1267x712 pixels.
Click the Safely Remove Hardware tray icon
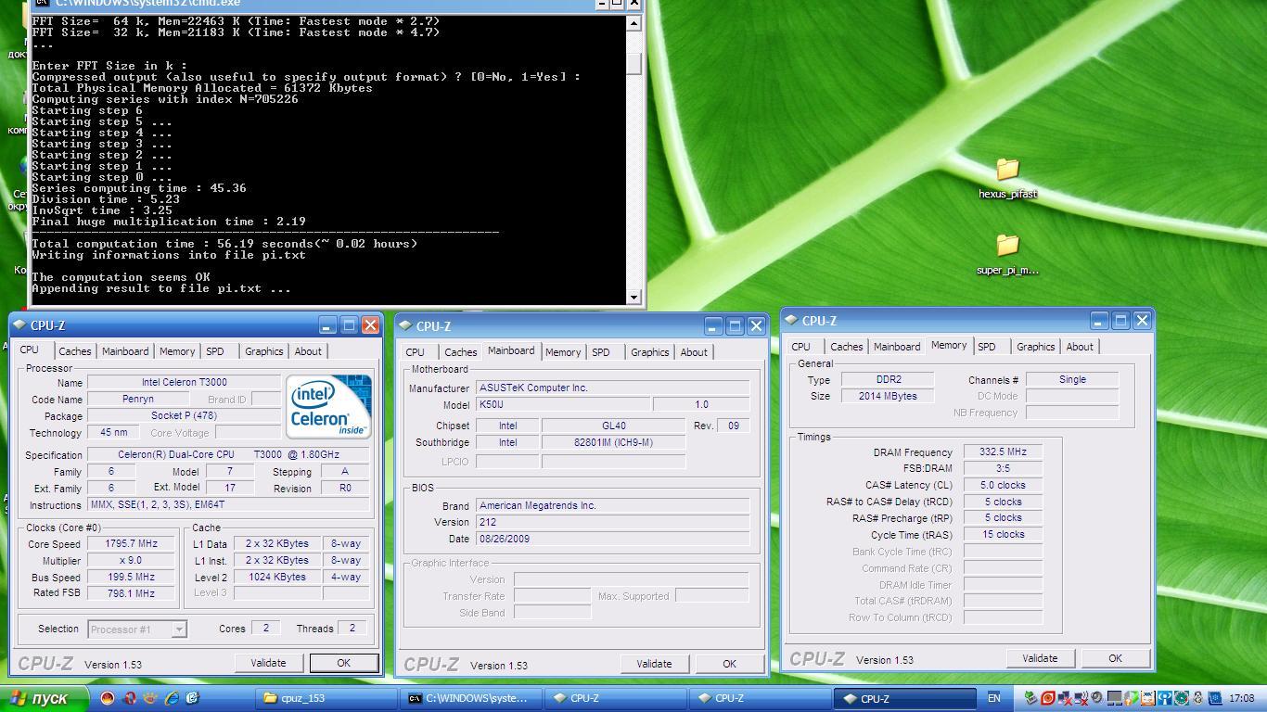[x=1030, y=698]
